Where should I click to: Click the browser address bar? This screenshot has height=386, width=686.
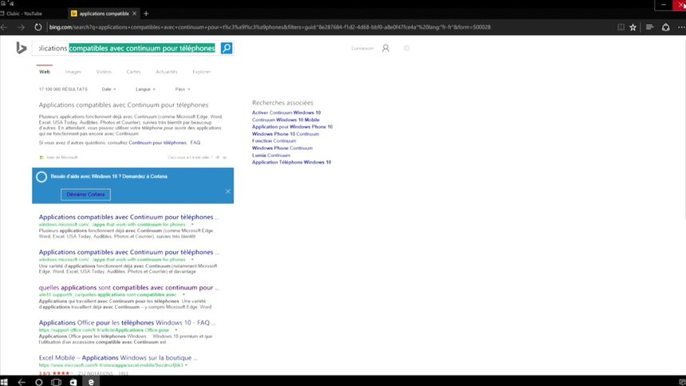click(x=270, y=27)
